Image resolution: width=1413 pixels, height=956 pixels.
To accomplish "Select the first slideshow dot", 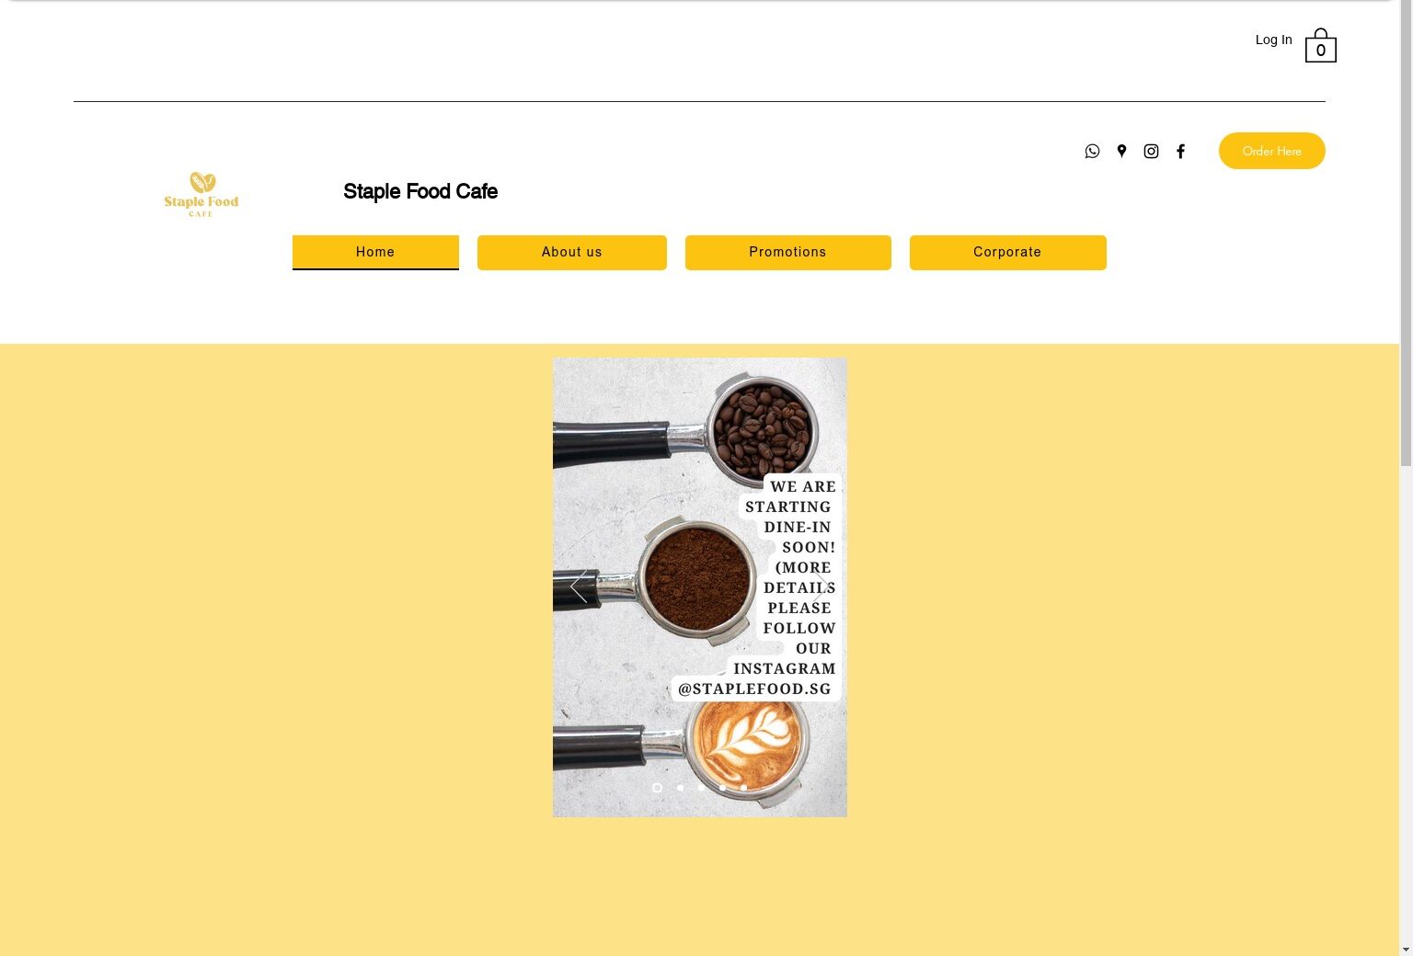I will 657,788.
